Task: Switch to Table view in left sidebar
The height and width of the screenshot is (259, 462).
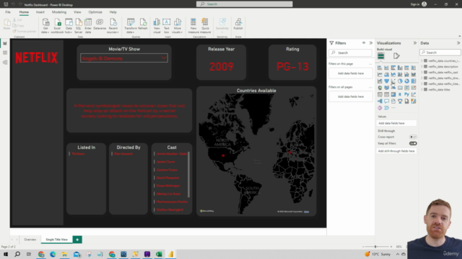Action: click(5, 53)
